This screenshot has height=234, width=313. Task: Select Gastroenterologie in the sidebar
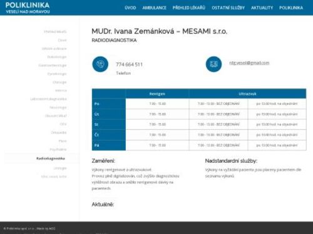tap(53, 66)
